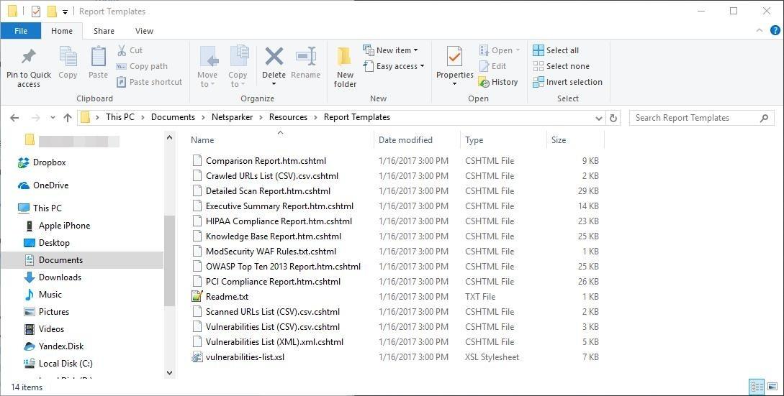Go up one folder level arrow
Image resolution: width=784 pixels, height=396 pixels.
68,118
